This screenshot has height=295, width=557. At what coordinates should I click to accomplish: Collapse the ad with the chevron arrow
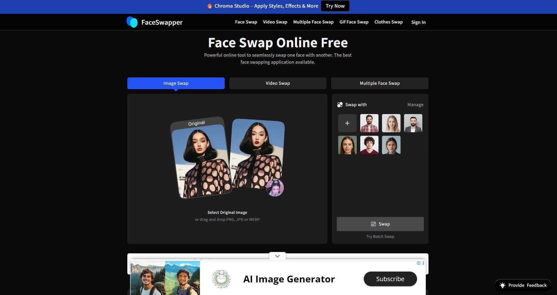point(277,256)
